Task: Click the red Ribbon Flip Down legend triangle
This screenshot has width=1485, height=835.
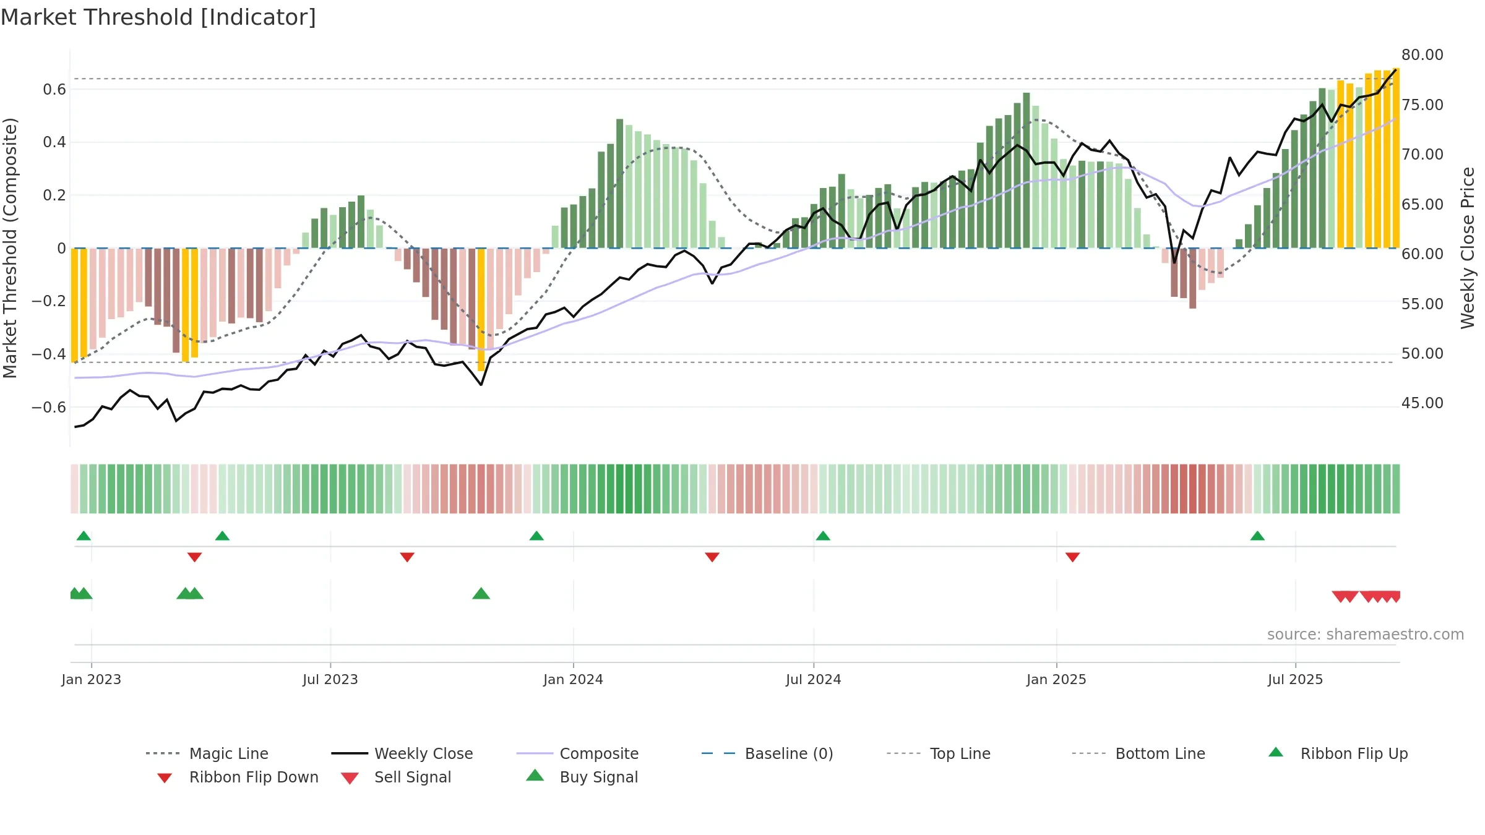Action: 165,778
